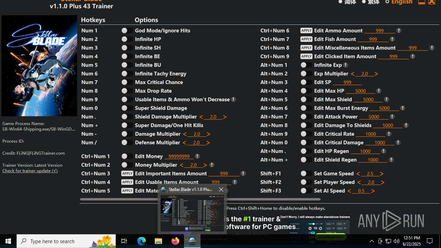Toggle Super Damage/One Hit Kills
The height and width of the screenshot is (248, 441).
click(x=127, y=125)
